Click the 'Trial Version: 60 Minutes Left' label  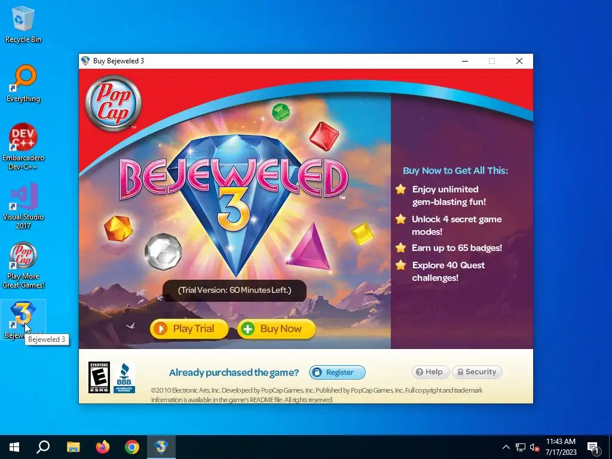(234, 290)
